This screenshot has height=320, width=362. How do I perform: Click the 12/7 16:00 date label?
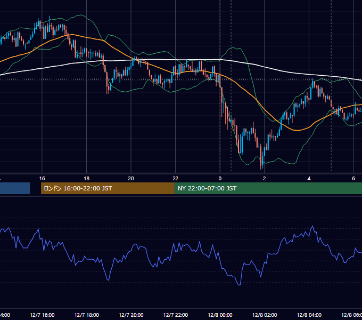click(42, 315)
